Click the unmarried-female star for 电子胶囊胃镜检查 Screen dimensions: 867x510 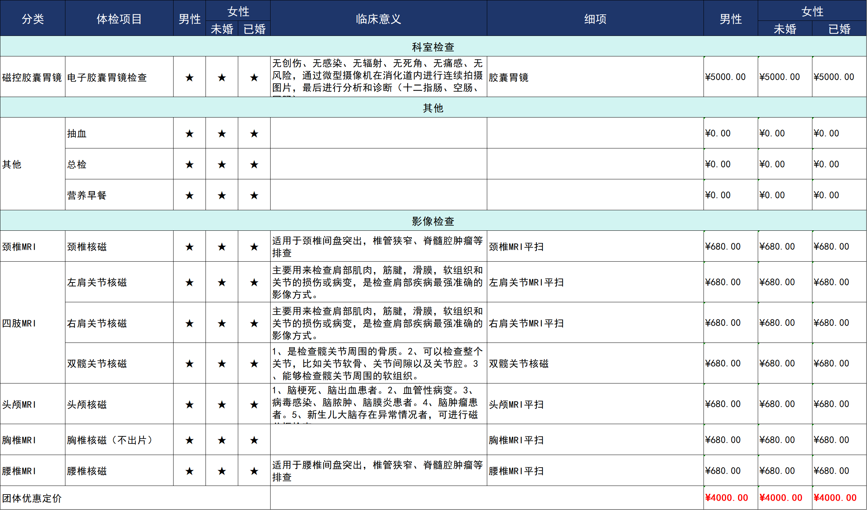[222, 77]
